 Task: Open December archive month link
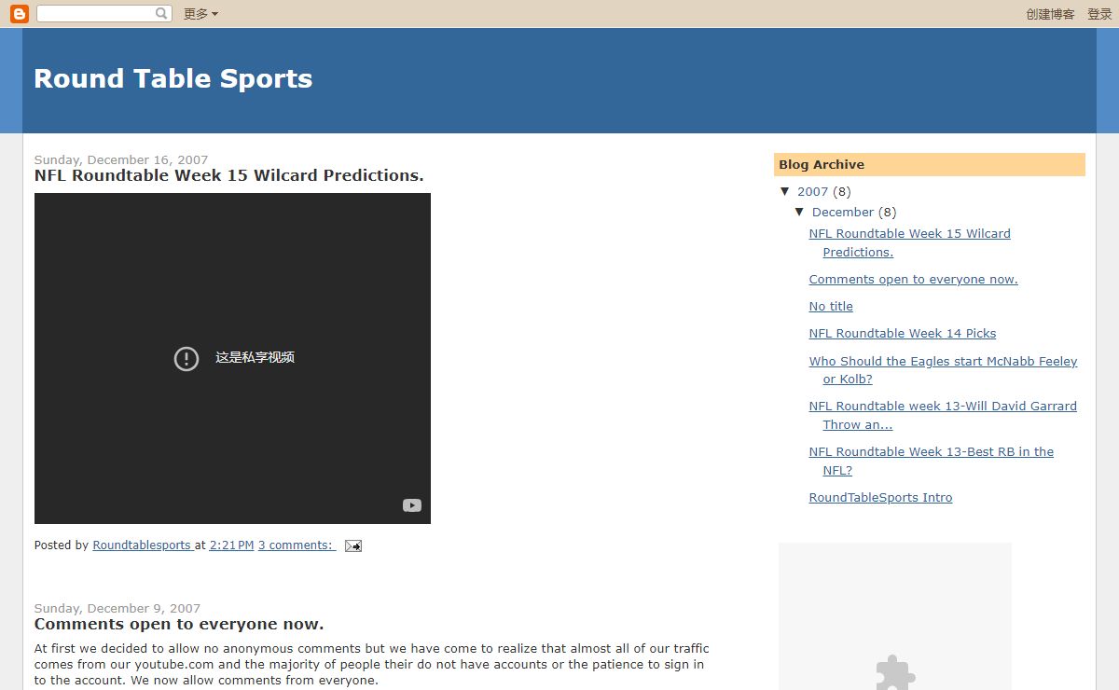tap(843, 212)
